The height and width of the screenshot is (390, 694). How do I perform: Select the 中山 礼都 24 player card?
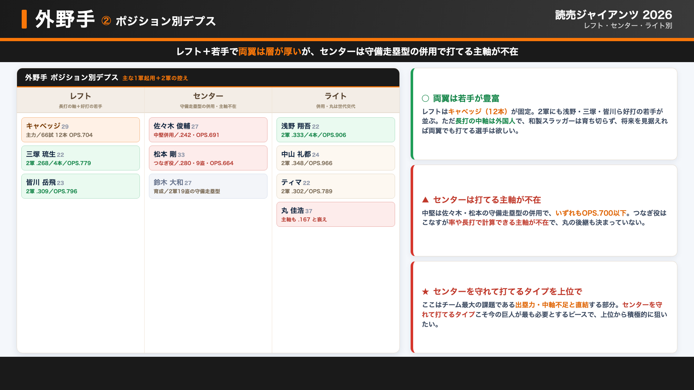[336, 158]
